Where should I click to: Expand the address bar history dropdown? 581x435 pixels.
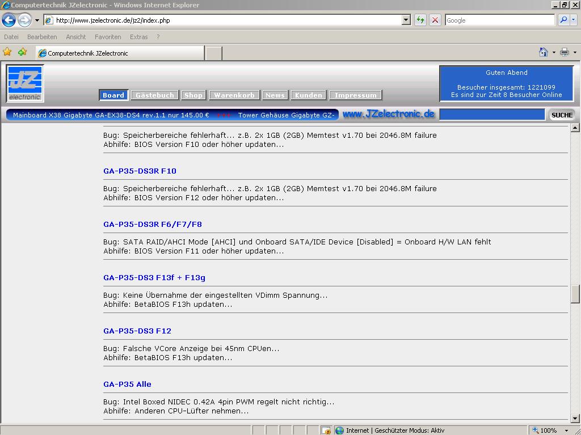(x=406, y=20)
